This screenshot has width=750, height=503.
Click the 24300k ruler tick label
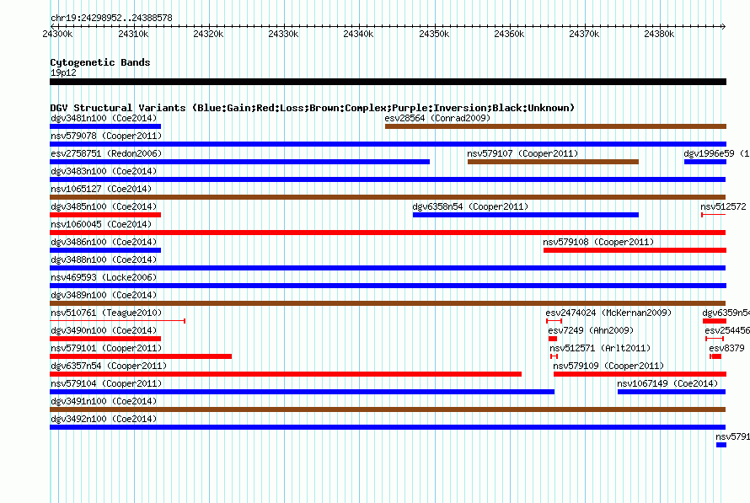point(57,34)
